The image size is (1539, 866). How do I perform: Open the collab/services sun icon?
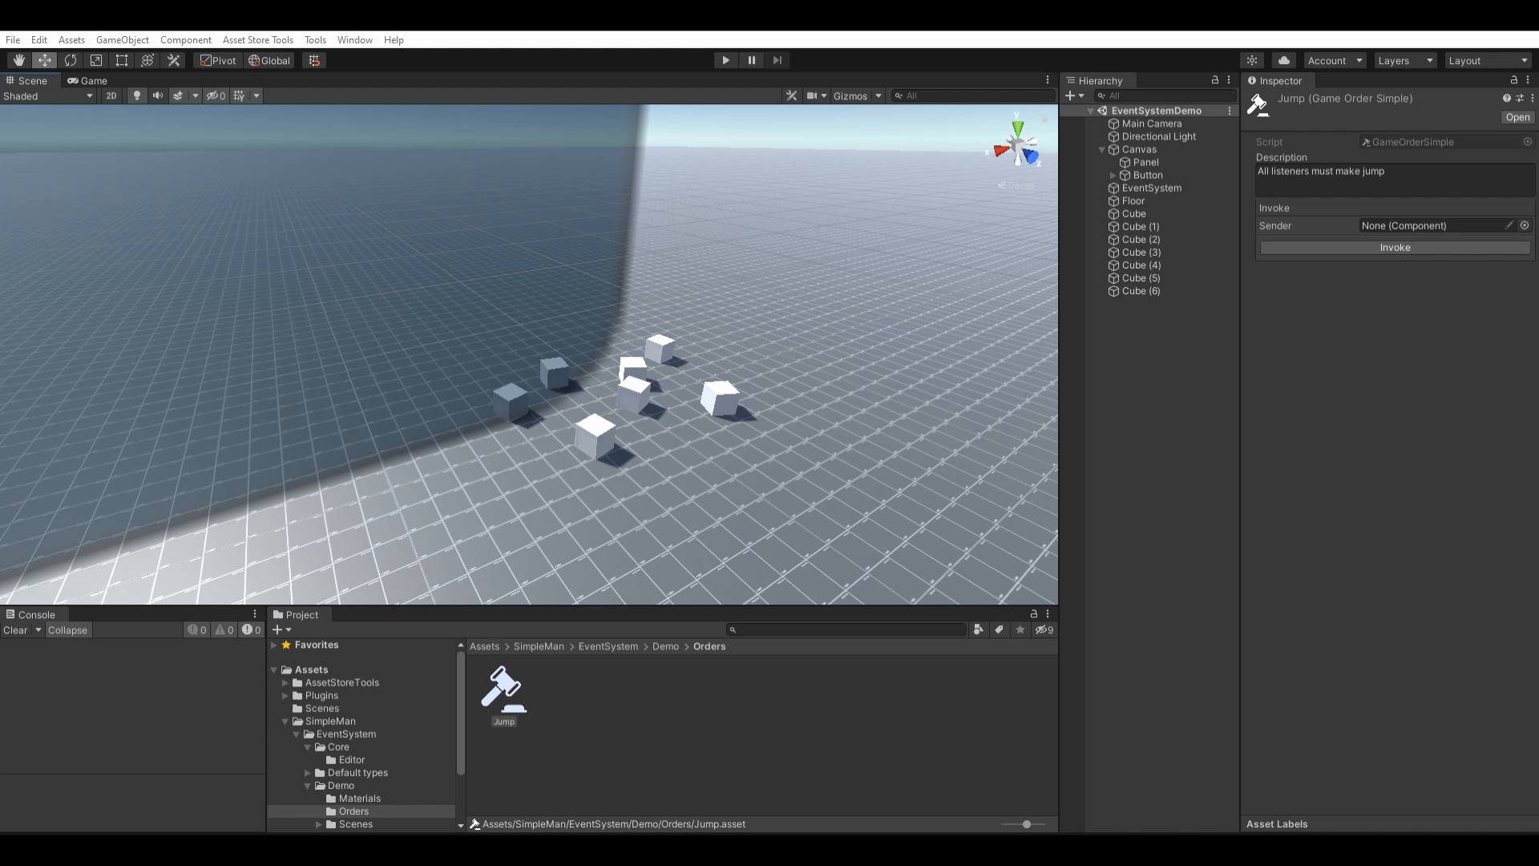pyautogui.click(x=1252, y=60)
